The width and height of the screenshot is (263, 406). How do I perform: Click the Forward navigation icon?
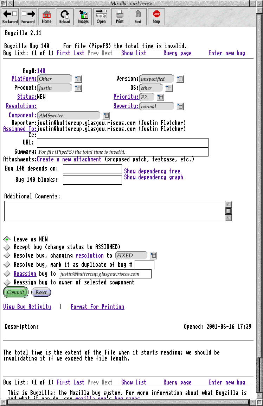click(28, 17)
